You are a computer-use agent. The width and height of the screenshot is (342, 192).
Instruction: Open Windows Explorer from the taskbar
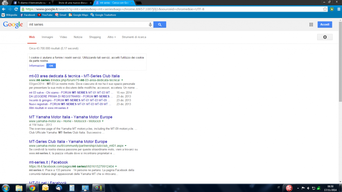click(x=19, y=188)
